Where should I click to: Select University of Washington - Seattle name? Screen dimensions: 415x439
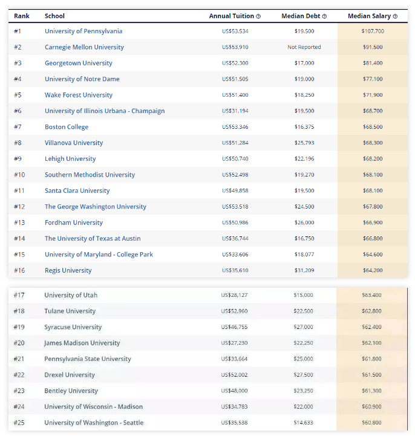pyautogui.click(x=94, y=423)
